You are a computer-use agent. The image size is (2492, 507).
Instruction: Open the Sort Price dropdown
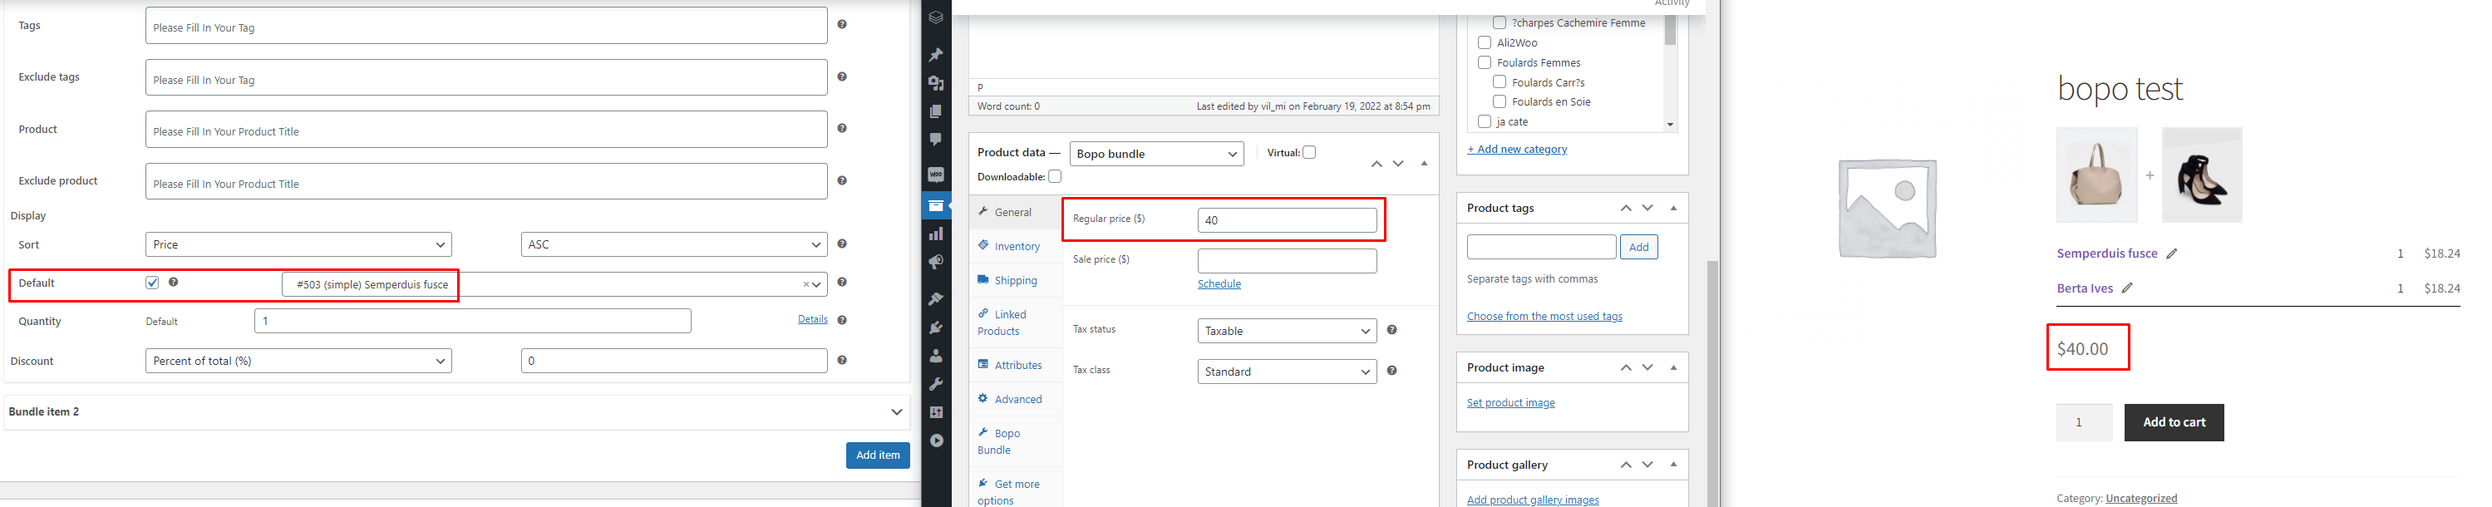pyautogui.click(x=298, y=245)
